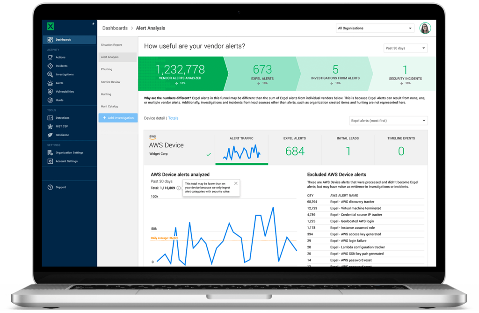Select the Initial Leads tab

[x=348, y=149]
